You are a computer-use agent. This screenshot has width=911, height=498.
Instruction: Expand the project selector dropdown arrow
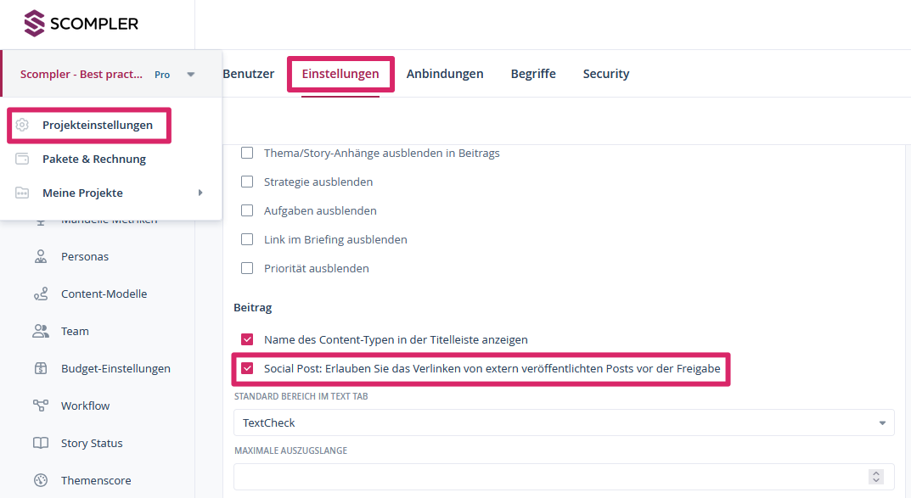(191, 75)
